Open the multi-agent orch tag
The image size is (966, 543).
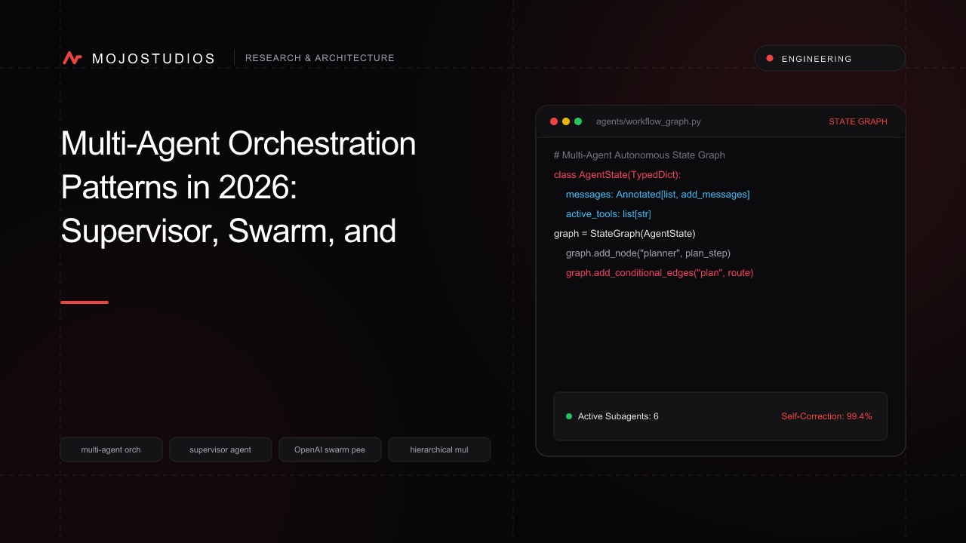pos(111,449)
